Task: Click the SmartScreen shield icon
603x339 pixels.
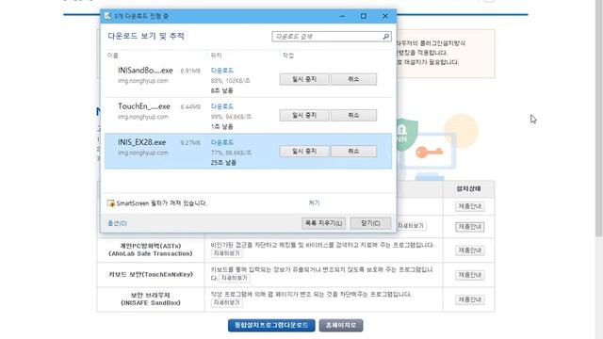Action: pyautogui.click(x=111, y=203)
